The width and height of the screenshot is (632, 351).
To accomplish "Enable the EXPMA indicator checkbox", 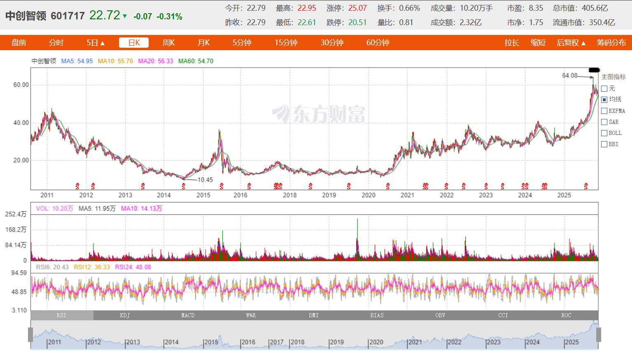I will [x=604, y=111].
